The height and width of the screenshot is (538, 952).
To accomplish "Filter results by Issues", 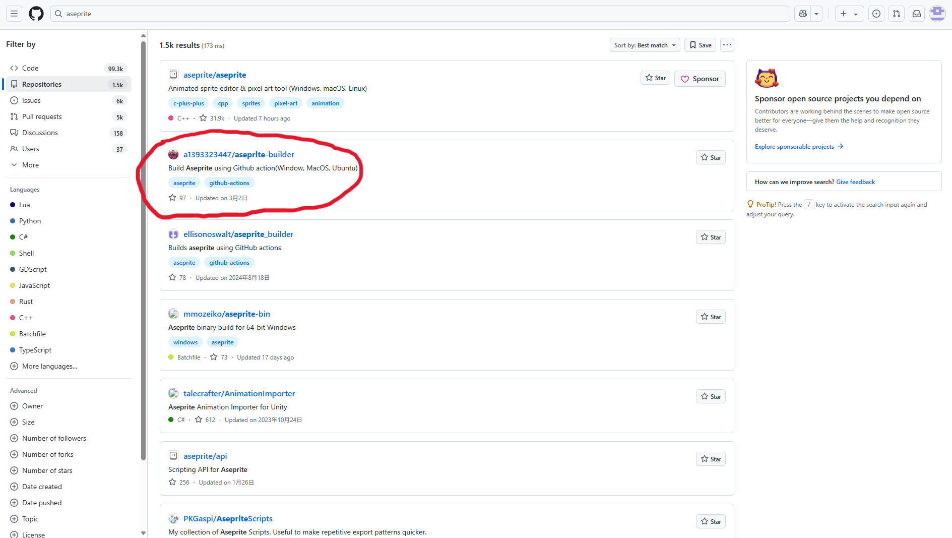I will tap(69, 100).
